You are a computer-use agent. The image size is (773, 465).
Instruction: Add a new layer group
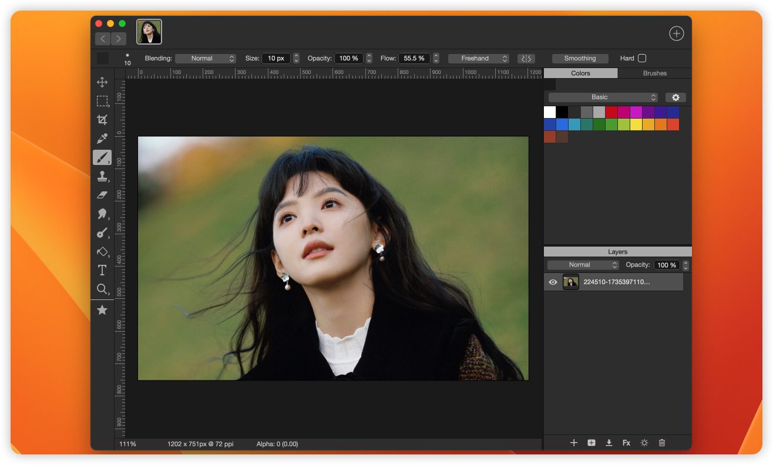591,443
